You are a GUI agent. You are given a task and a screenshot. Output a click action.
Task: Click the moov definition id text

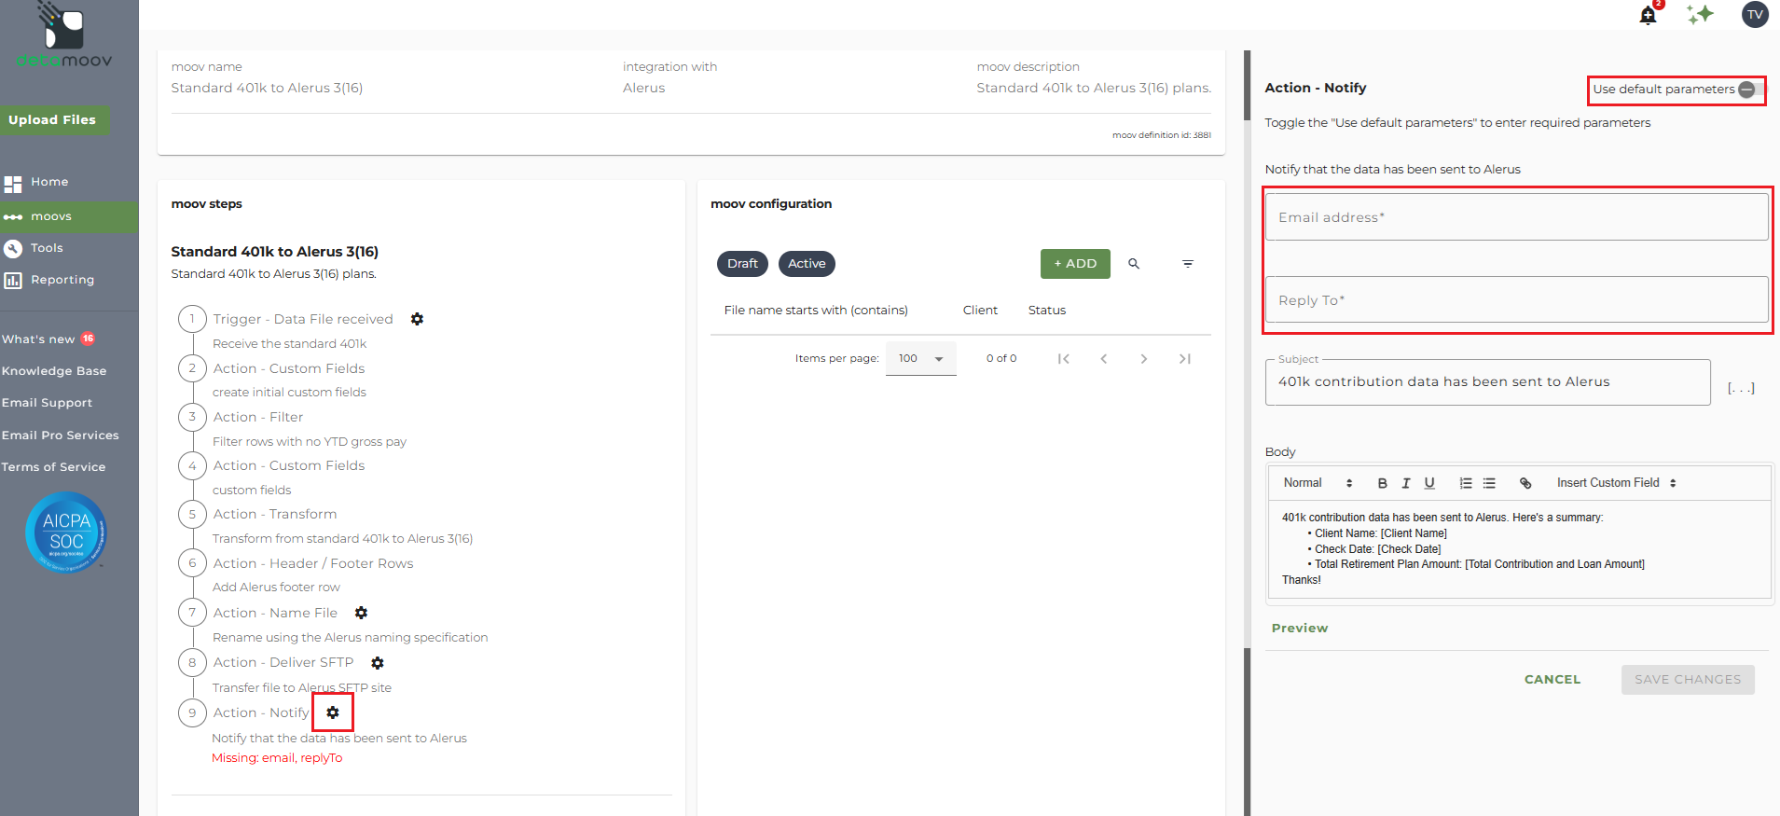coord(1162,135)
